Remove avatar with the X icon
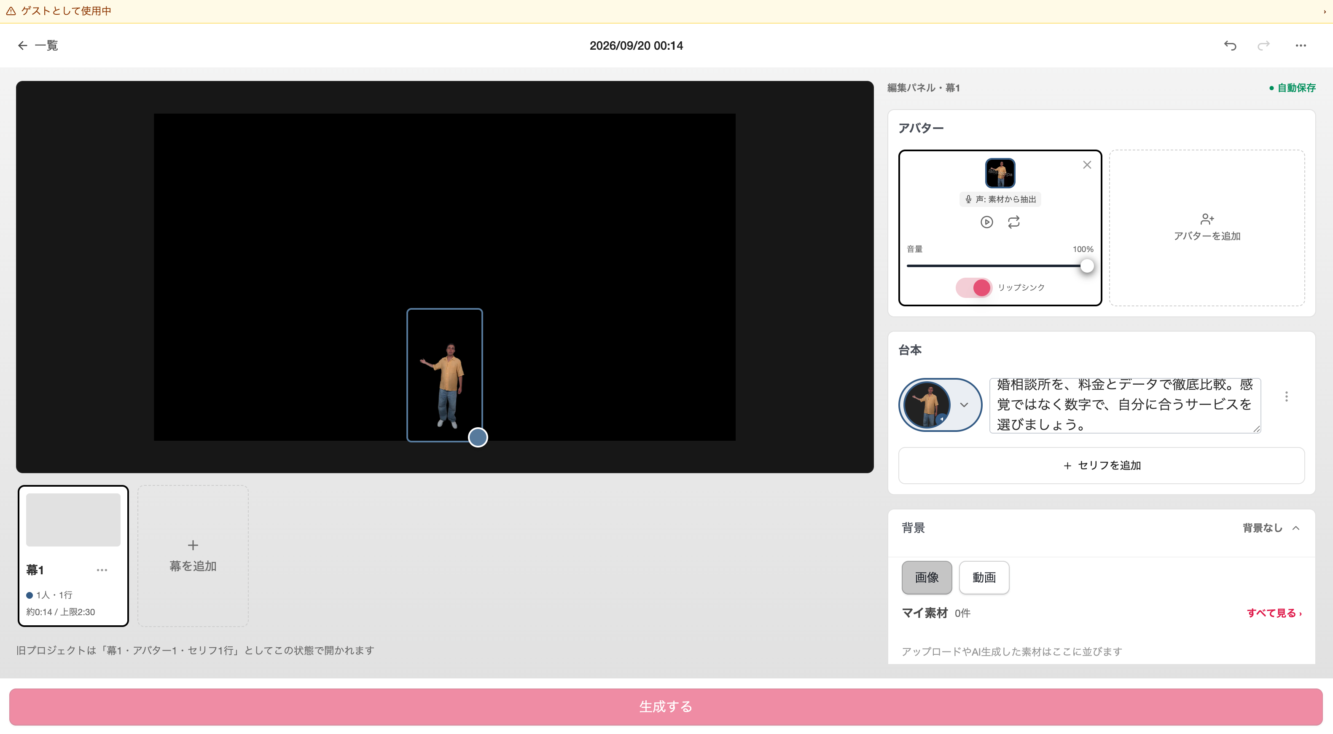 1087,164
